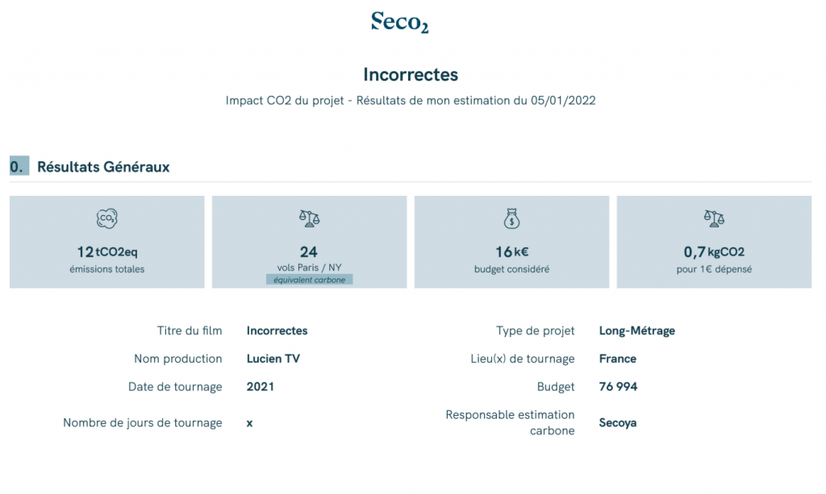Click the équivalent carbone badge

coord(309,280)
